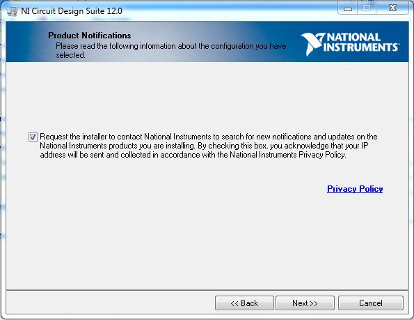Click the National Instruments logo
The image size is (414, 320).
pyautogui.click(x=350, y=44)
